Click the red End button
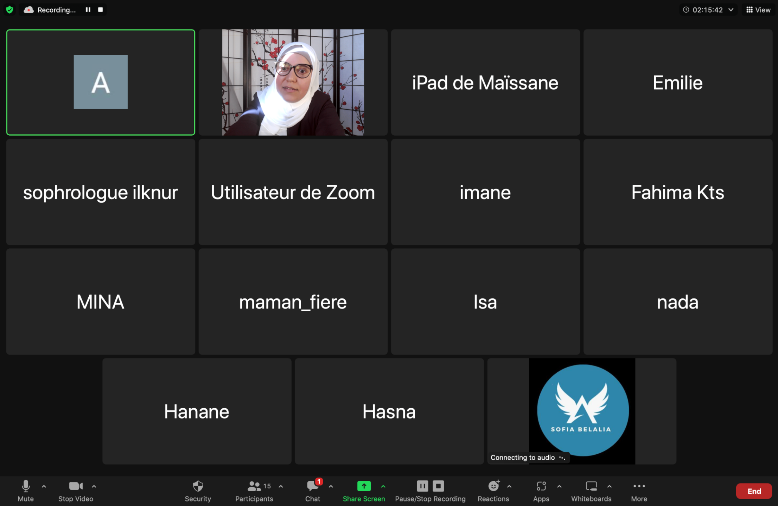 pos(754,491)
